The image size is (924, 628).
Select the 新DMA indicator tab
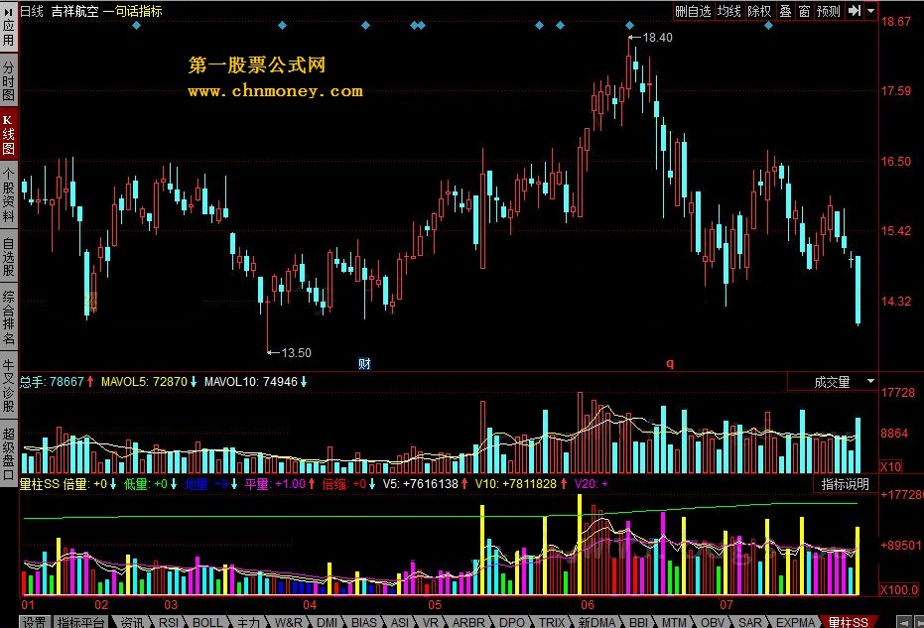pos(596,622)
